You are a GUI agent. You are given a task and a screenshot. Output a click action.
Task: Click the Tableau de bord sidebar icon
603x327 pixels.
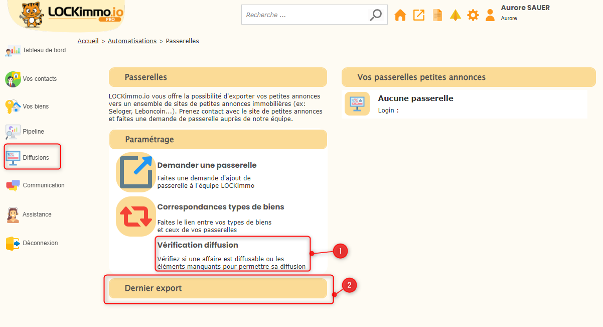13,50
